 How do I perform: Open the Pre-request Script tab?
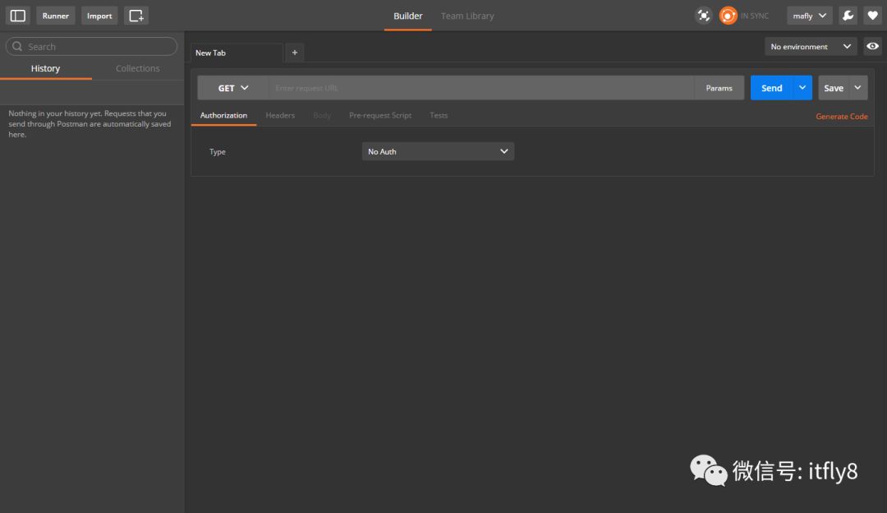(380, 115)
